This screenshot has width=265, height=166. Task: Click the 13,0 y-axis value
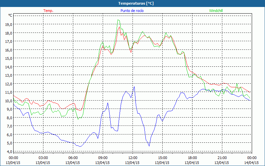coord(9,75)
